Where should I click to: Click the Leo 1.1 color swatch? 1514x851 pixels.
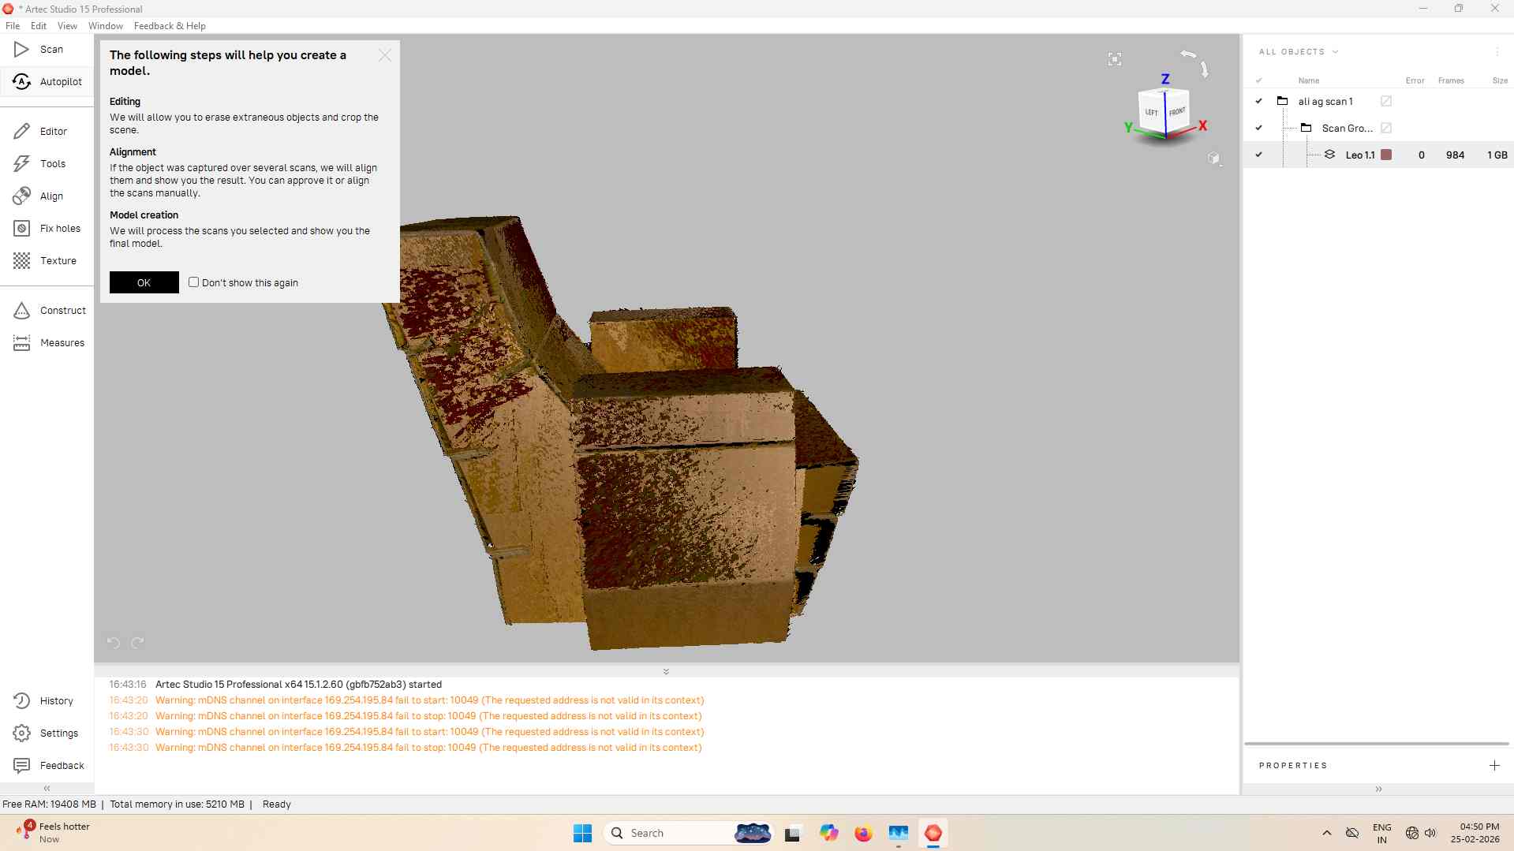click(x=1386, y=155)
